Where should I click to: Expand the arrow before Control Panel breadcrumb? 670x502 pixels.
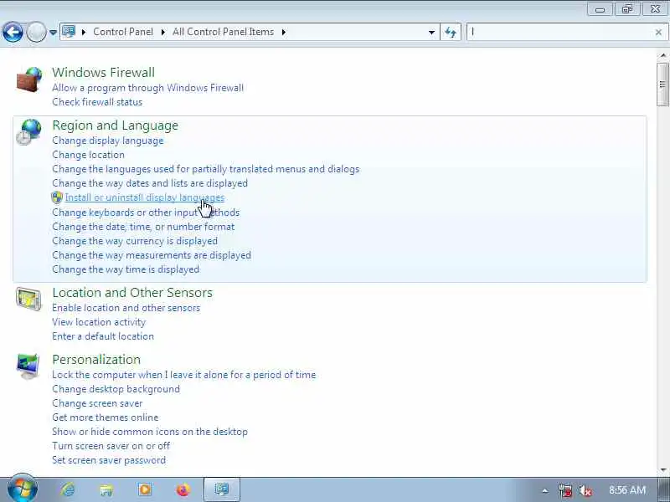pyautogui.click(x=84, y=32)
